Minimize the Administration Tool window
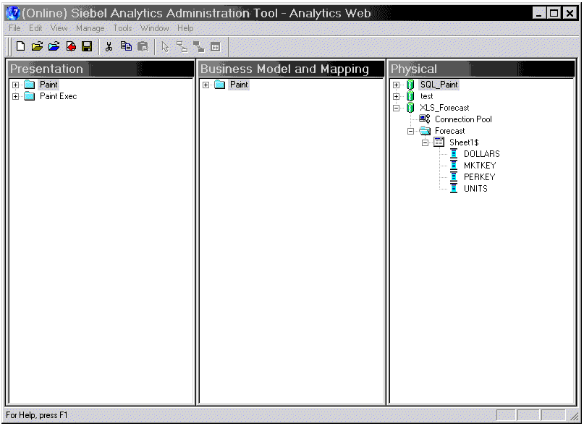The width and height of the screenshot is (584, 426). pos(539,14)
